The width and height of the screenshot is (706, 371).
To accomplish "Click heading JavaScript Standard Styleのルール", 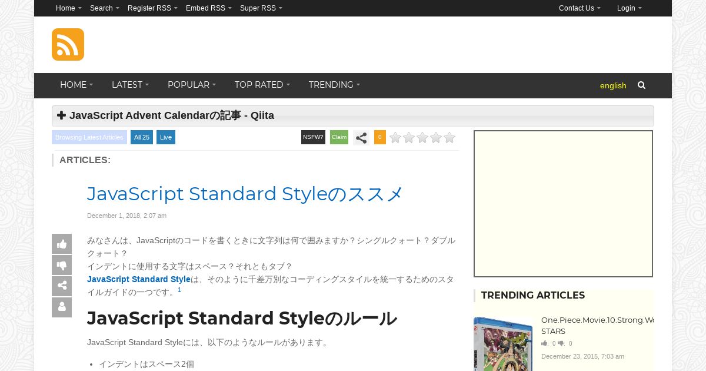I will click(x=242, y=318).
